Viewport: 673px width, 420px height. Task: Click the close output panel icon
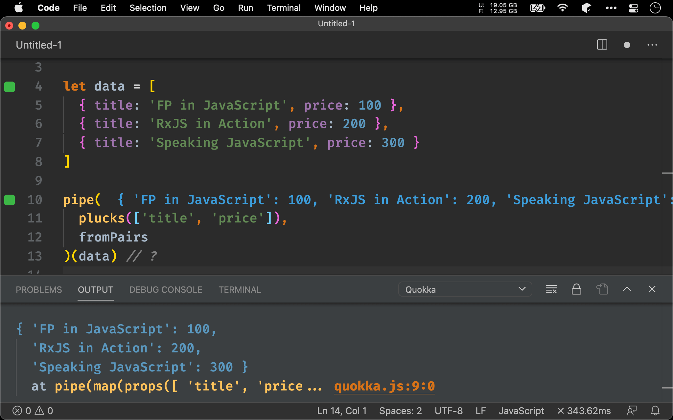pyautogui.click(x=652, y=290)
